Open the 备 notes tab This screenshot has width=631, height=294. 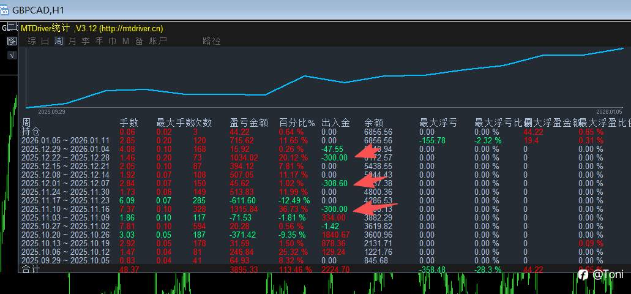140,40
